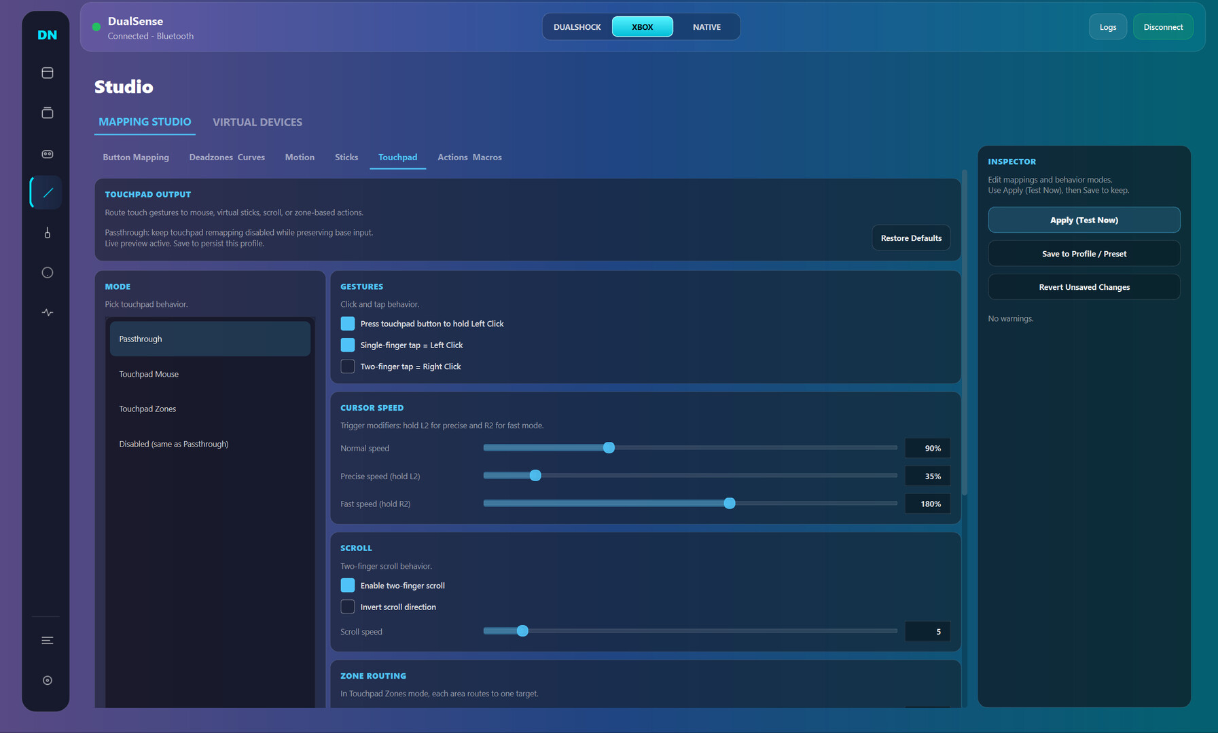Image resolution: width=1218 pixels, height=733 pixels.
Task: Click the Restore Defaults button
Action: [910, 238]
